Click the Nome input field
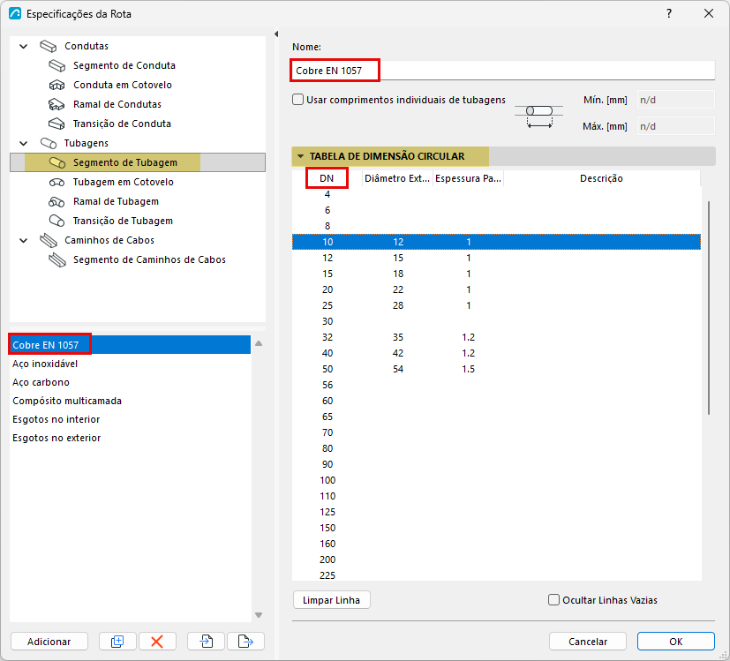 pos(503,71)
